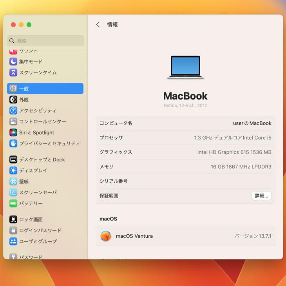This screenshot has width=286, height=286.
Task: Click the プロセッサ row label
Action: coord(111,138)
